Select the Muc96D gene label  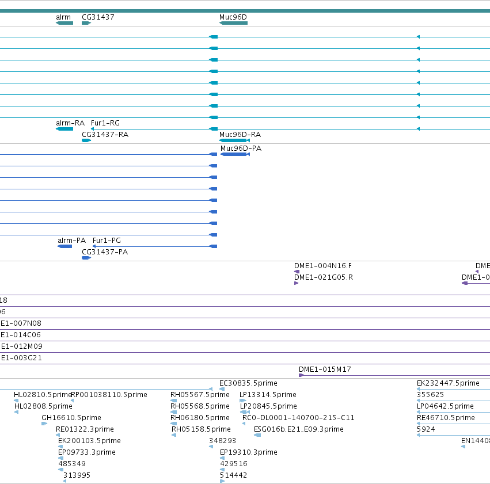pos(233,17)
